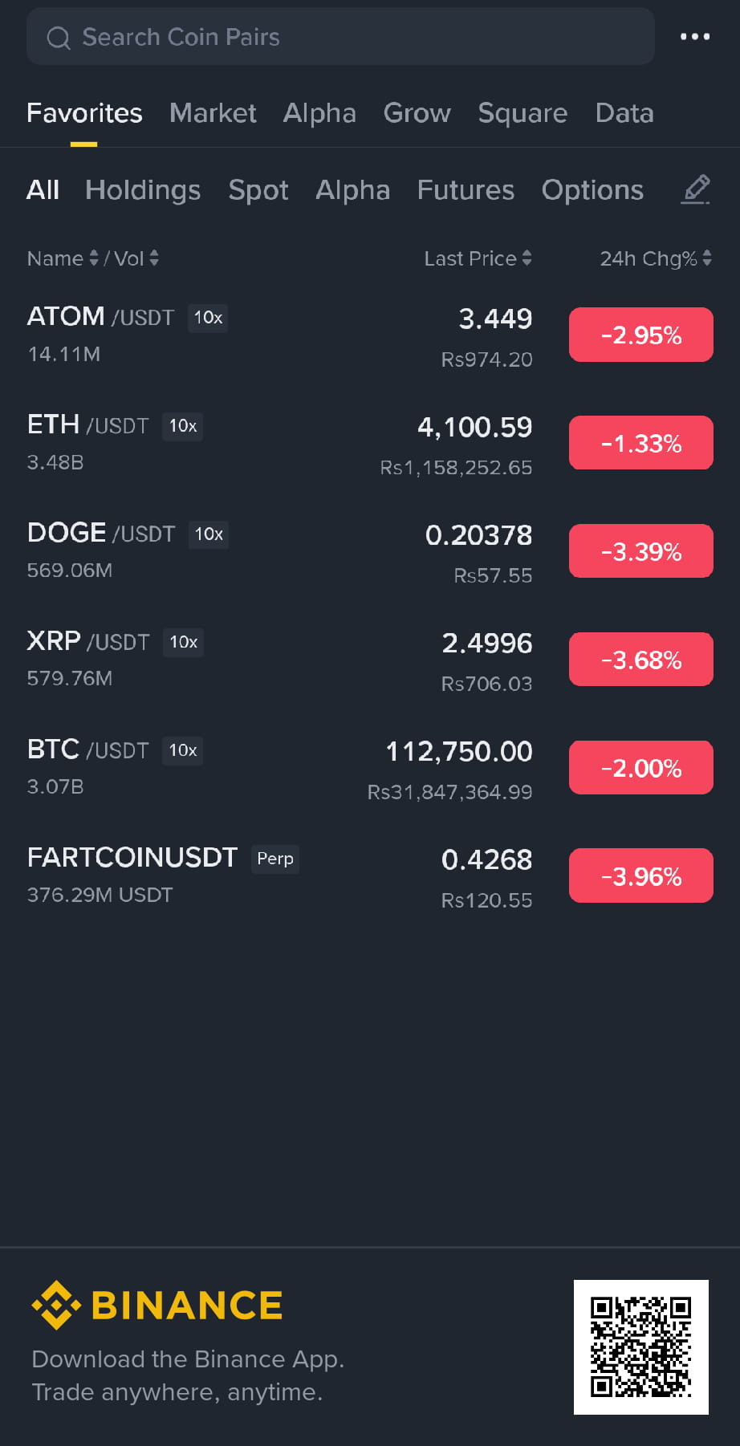Toggle ATOM -2.95% change badge
Viewport: 740px width, 1446px height.
(x=641, y=335)
